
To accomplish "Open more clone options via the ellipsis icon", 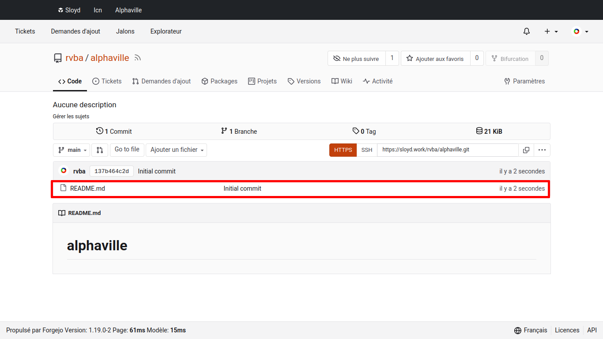I will 542,150.
